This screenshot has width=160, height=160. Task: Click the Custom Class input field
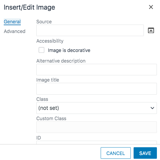[97, 127]
